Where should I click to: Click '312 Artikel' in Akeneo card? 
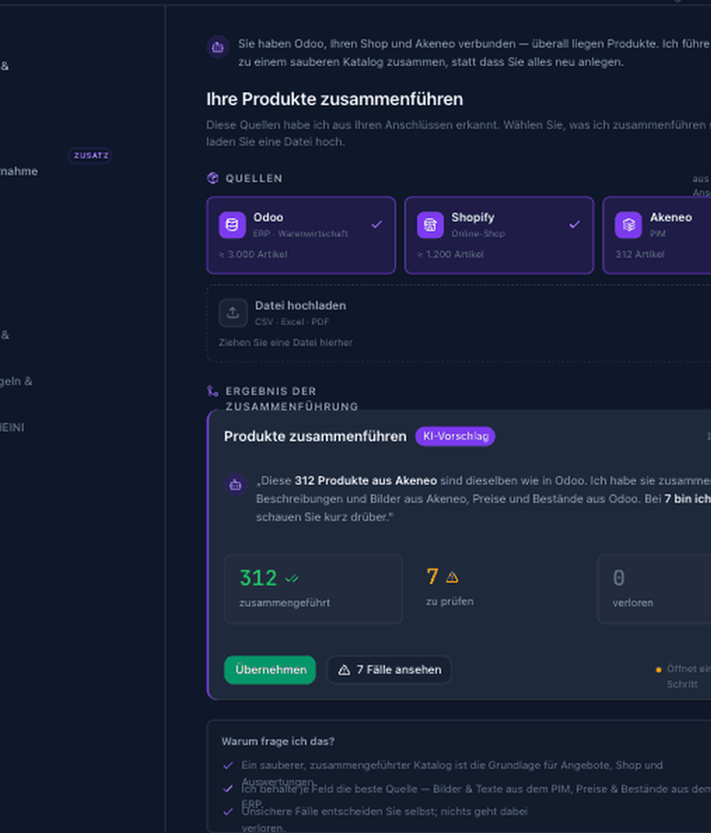point(639,255)
